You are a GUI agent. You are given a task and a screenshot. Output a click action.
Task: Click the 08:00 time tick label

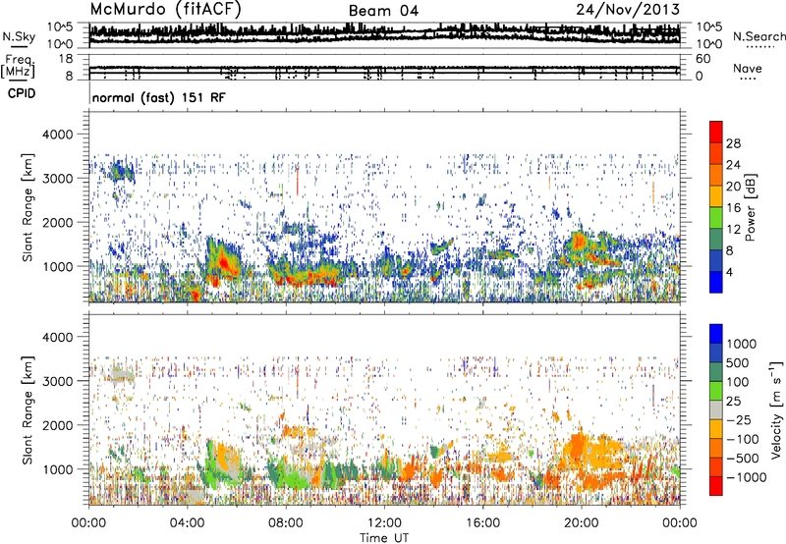(x=285, y=523)
